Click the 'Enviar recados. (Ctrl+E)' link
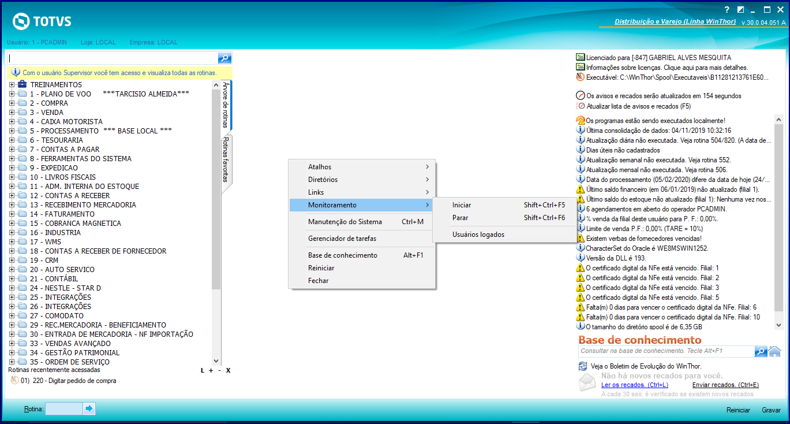The height and width of the screenshot is (424, 790). pyautogui.click(x=725, y=385)
